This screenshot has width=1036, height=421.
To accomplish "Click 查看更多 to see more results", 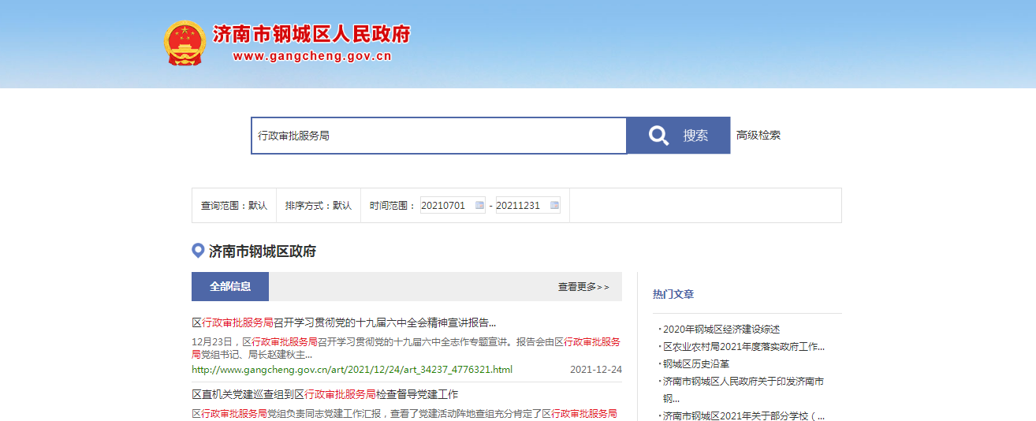I will [x=583, y=287].
